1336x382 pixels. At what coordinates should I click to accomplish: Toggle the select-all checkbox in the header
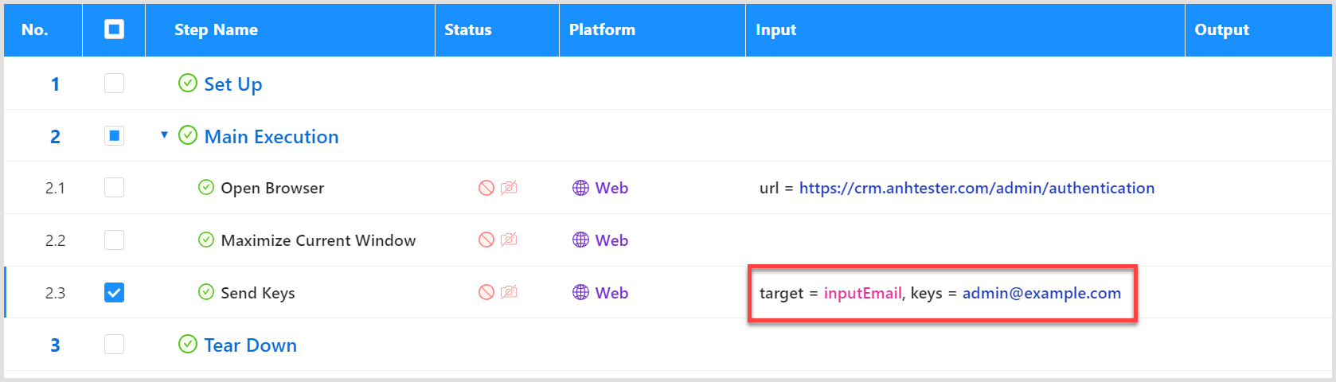[x=115, y=29]
